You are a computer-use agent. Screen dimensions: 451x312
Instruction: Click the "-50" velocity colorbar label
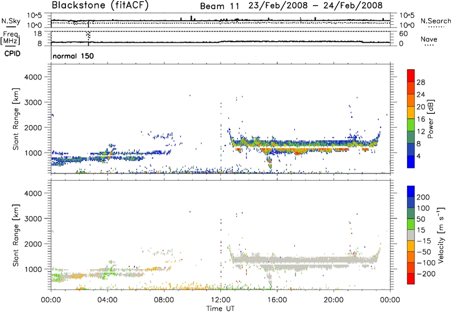[x=424, y=252]
